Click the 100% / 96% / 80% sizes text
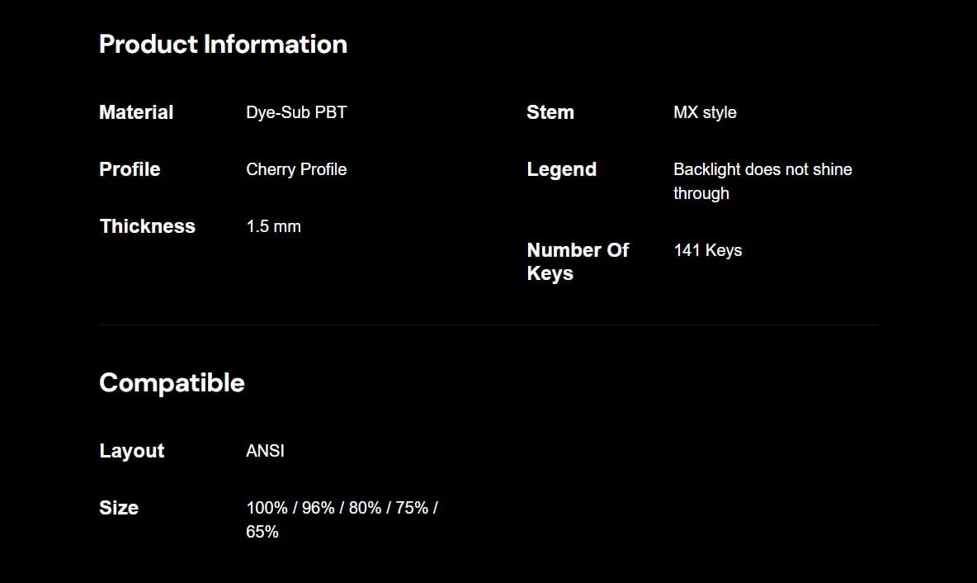 [314, 508]
